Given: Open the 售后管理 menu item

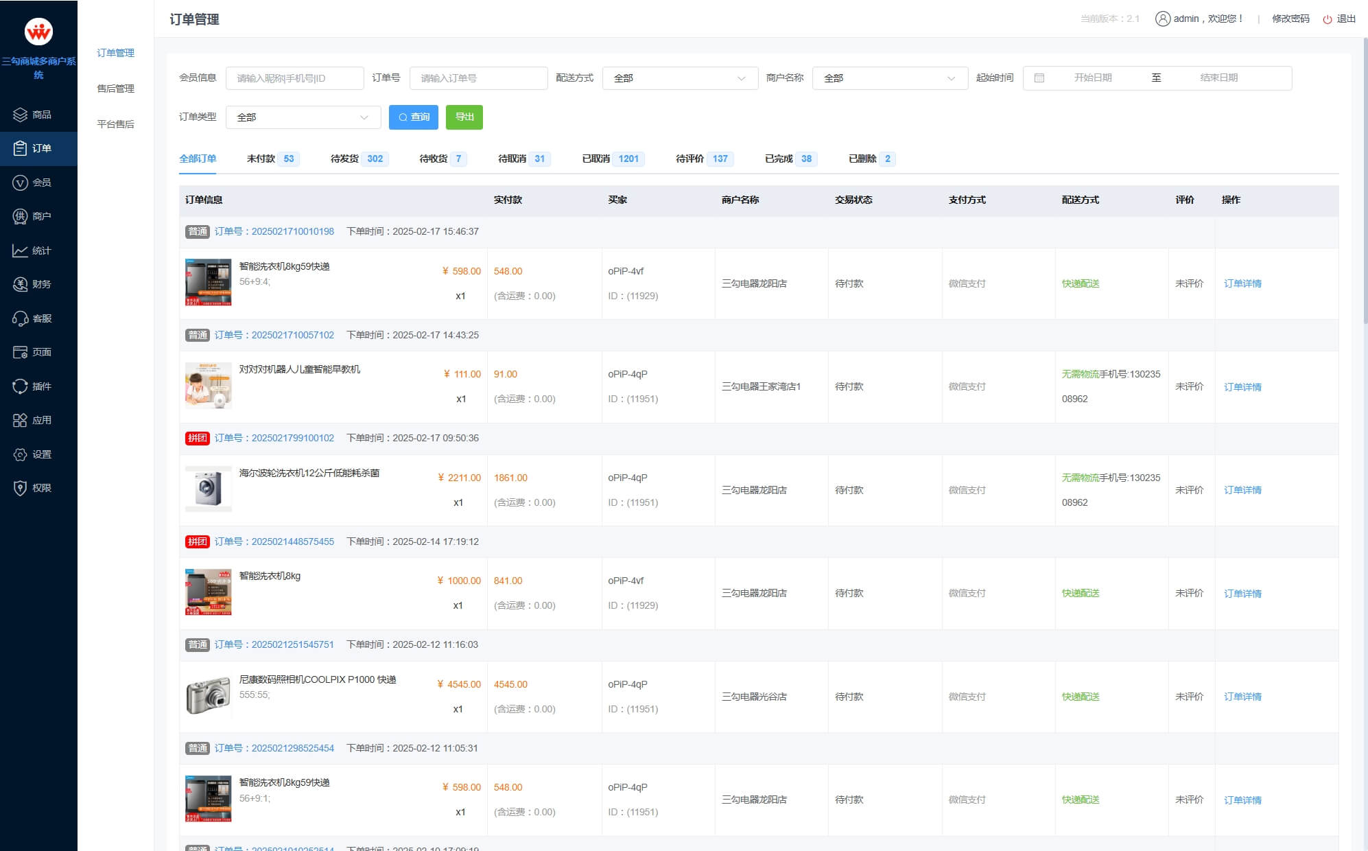Looking at the screenshot, I should click(115, 89).
